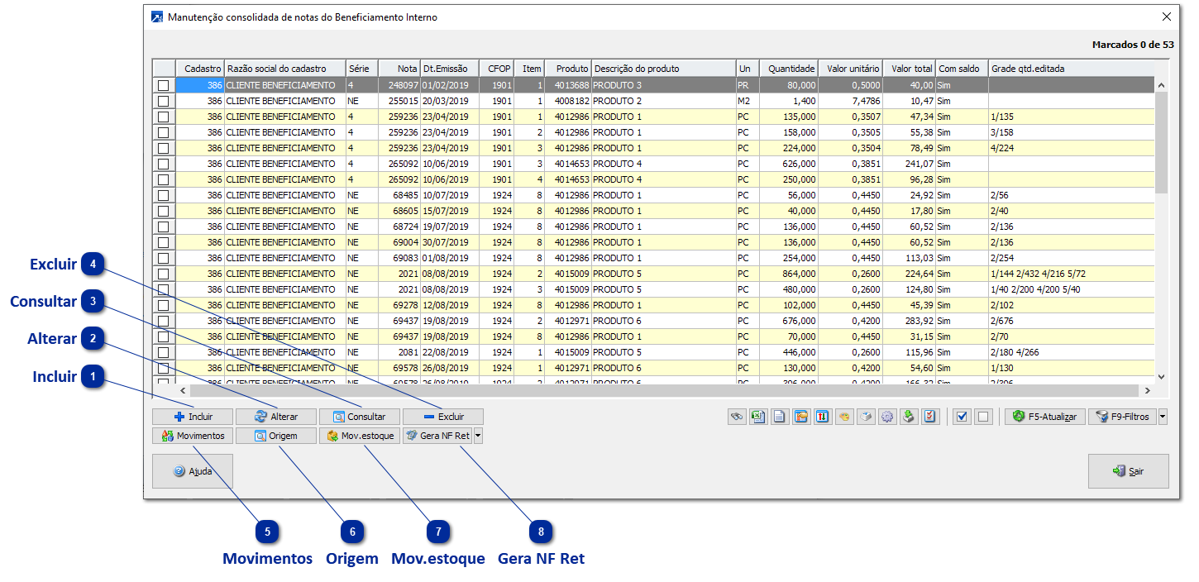
Task: Click the Sair button to exit
Action: coord(1128,471)
